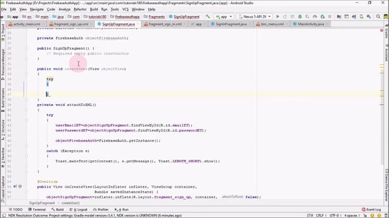Switch to the fragment_sign_in.xml tab

click(165, 24)
